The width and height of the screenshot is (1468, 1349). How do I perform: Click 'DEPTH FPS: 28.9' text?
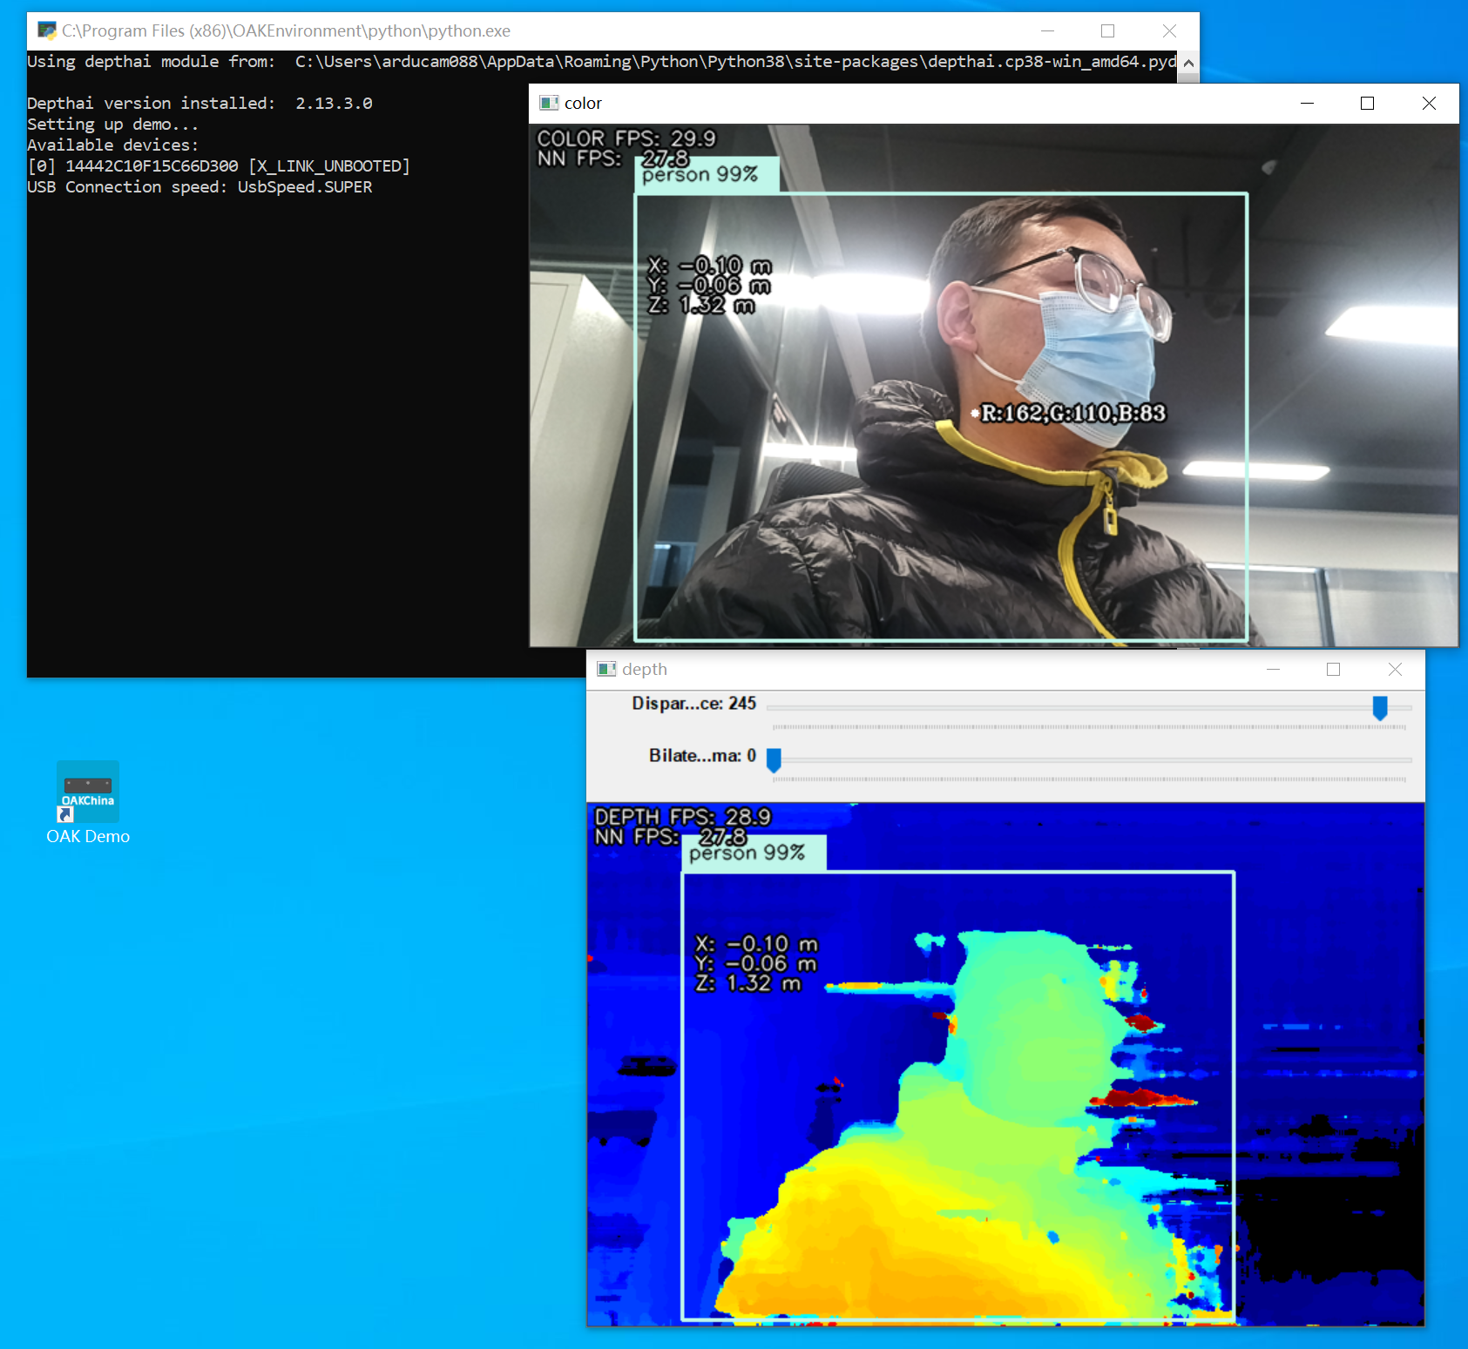[x=682, y=817]
